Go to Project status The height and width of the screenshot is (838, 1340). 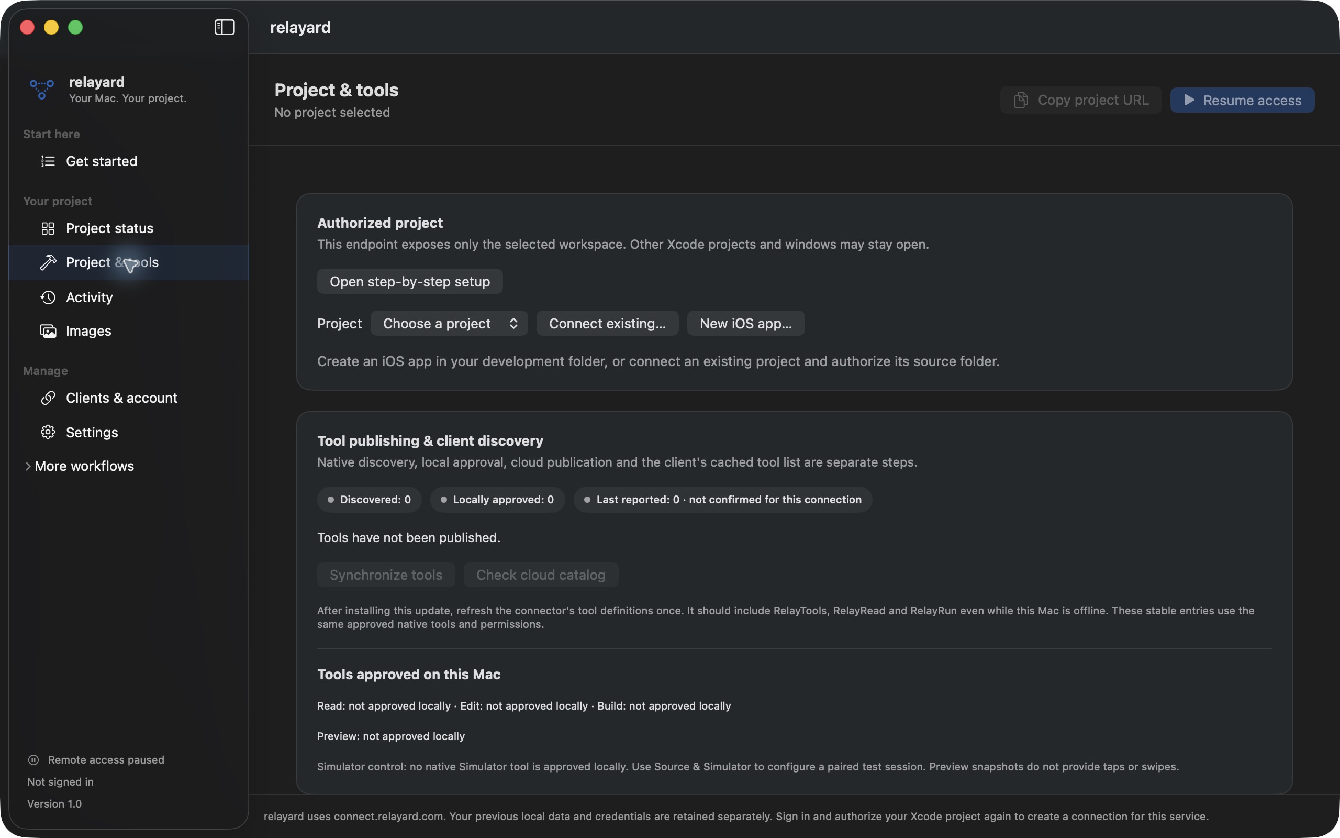click(128, 228)
